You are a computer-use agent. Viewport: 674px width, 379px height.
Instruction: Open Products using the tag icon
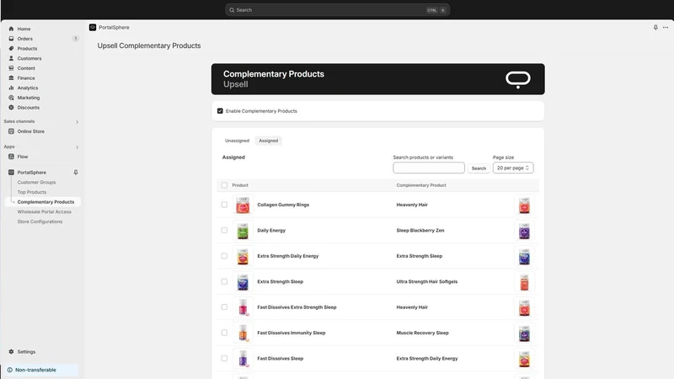[x=11, y=49]
